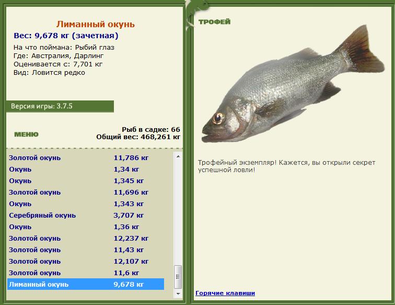Click the ТРОФЕЙ heading
The height and width of the screenshot is (305, 395).
(x=214, y=22)
